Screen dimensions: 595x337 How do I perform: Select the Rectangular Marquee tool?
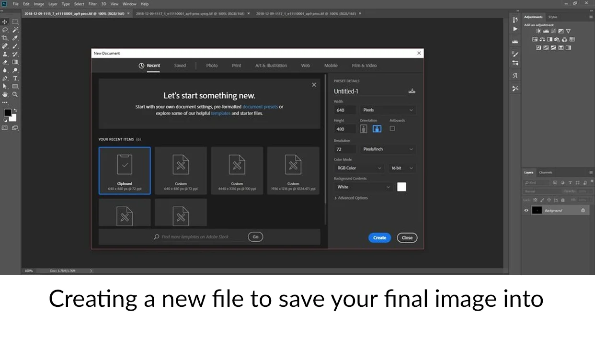click(x=15, y=22)
